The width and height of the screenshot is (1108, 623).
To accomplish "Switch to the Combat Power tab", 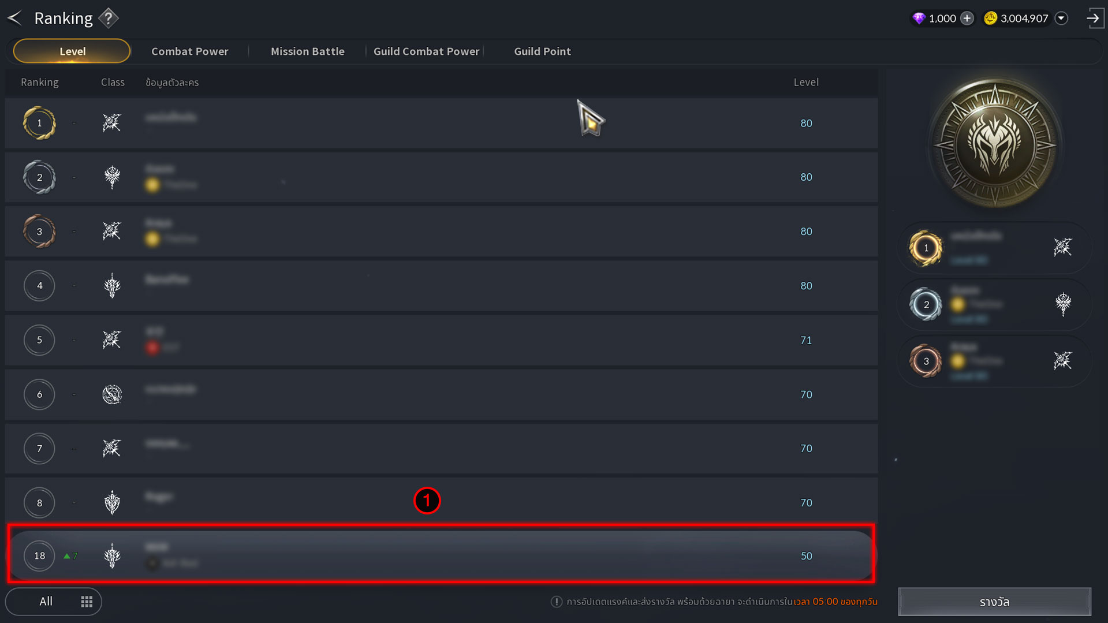I will click(189, 51).
